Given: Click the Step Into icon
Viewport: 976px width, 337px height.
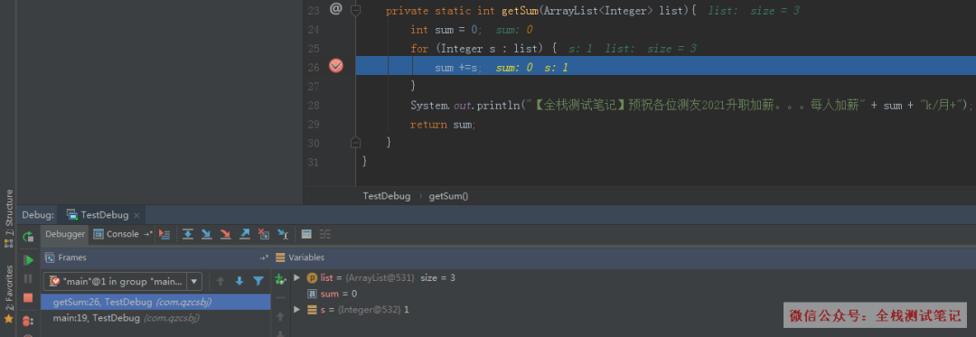Looking at the screenshot, I should (207, 234).
